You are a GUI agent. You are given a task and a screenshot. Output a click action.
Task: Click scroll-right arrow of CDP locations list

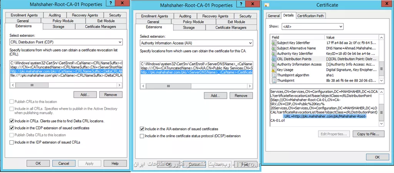(x=120, y=85)
